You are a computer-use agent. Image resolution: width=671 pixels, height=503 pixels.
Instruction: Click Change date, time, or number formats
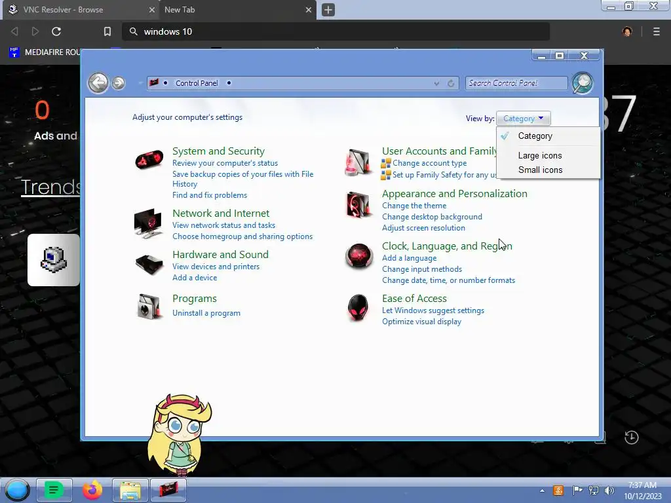[x=448, y=280]
